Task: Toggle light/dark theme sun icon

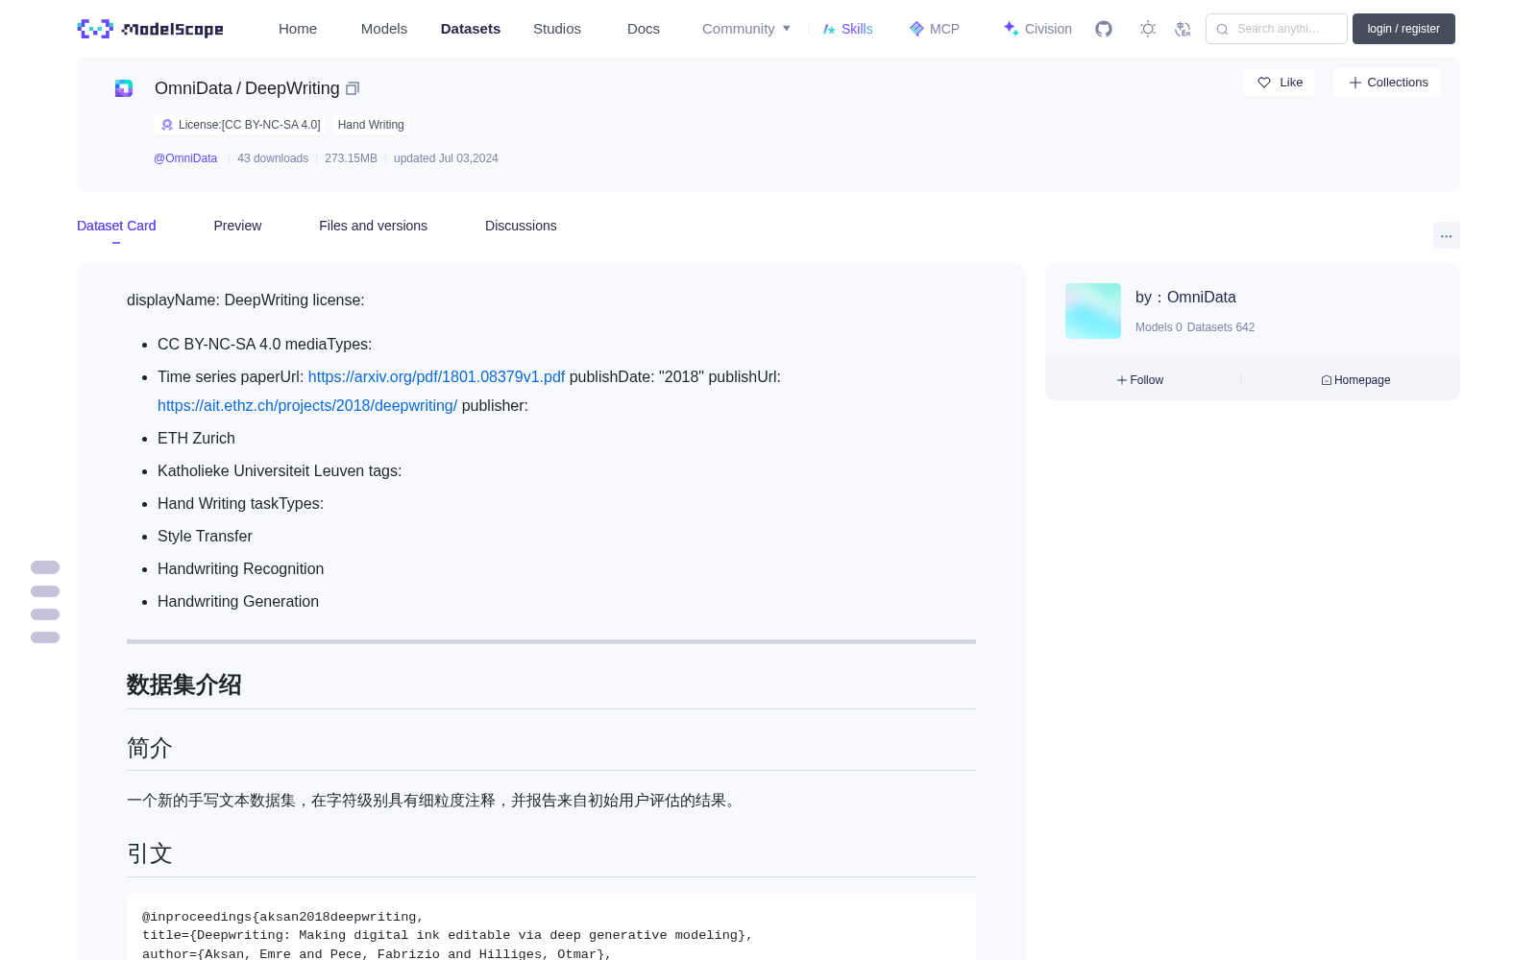Action: [1148, 29]
